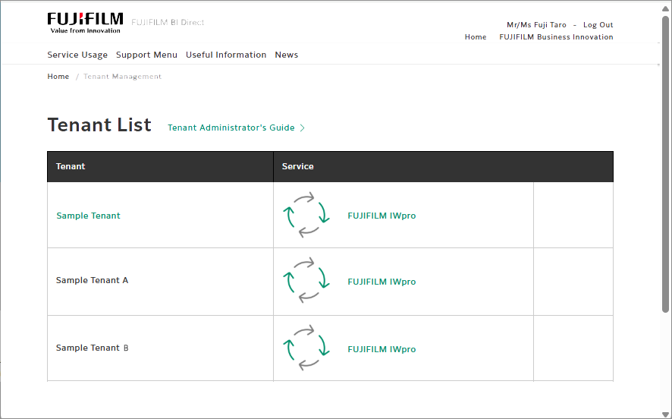Log out of the account
Screen dimensions: 672x419
pyautogui.click(x=598, y=25)
